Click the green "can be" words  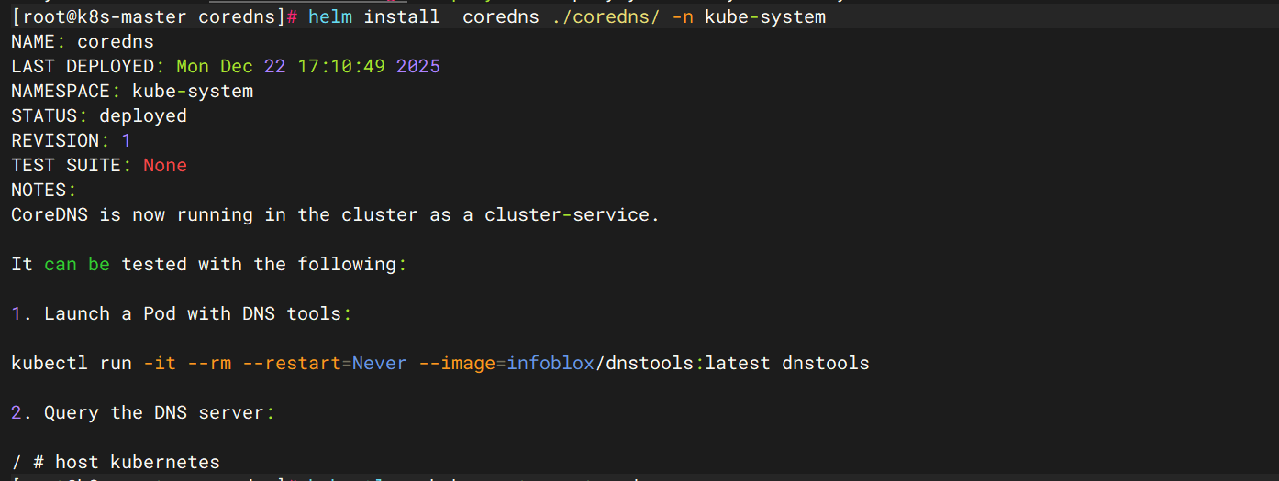tap(77, 265)
